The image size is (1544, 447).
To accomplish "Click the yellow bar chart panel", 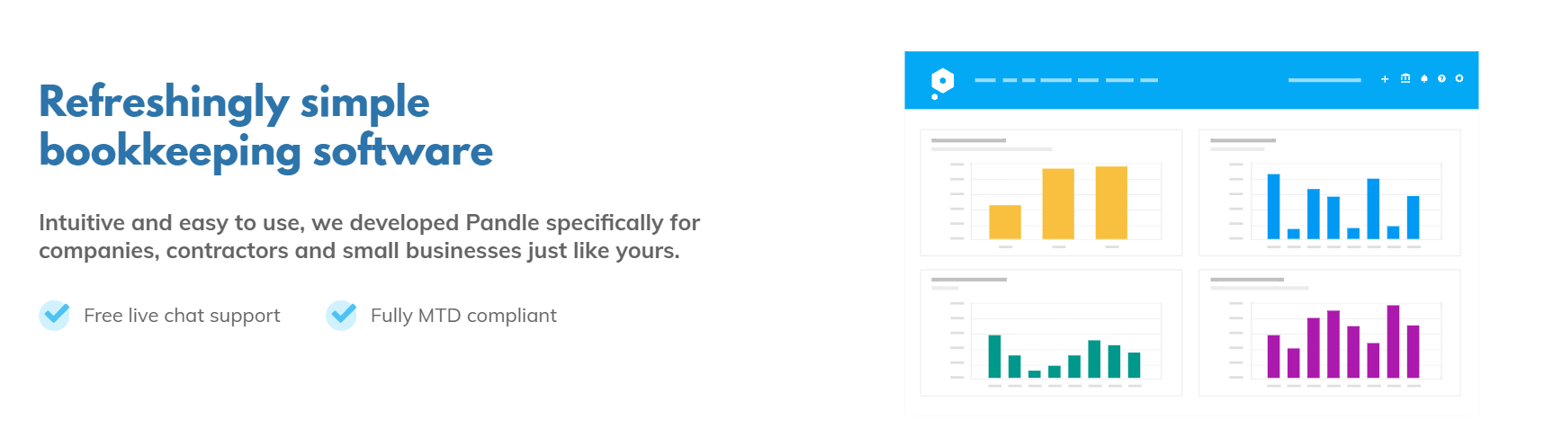I will pos(1051,192).
